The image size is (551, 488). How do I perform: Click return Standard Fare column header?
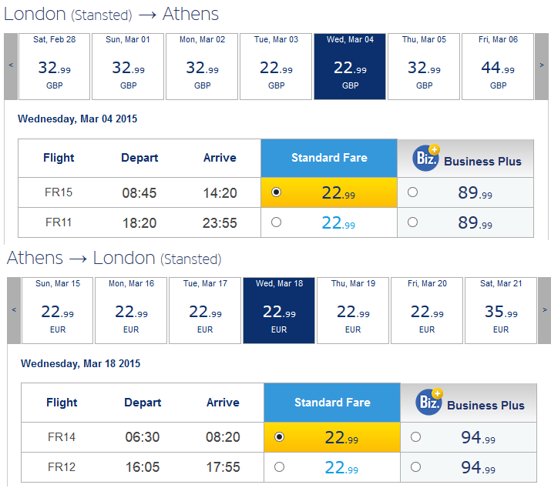pos(332,403)
